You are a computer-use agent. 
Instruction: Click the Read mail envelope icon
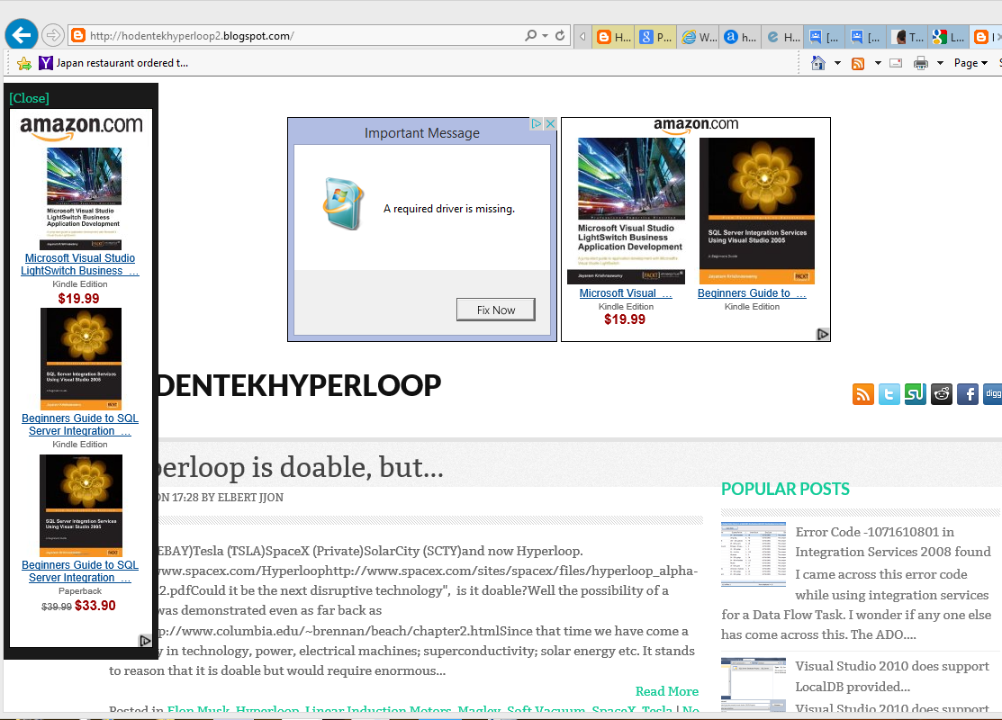[x=896, y=63]
